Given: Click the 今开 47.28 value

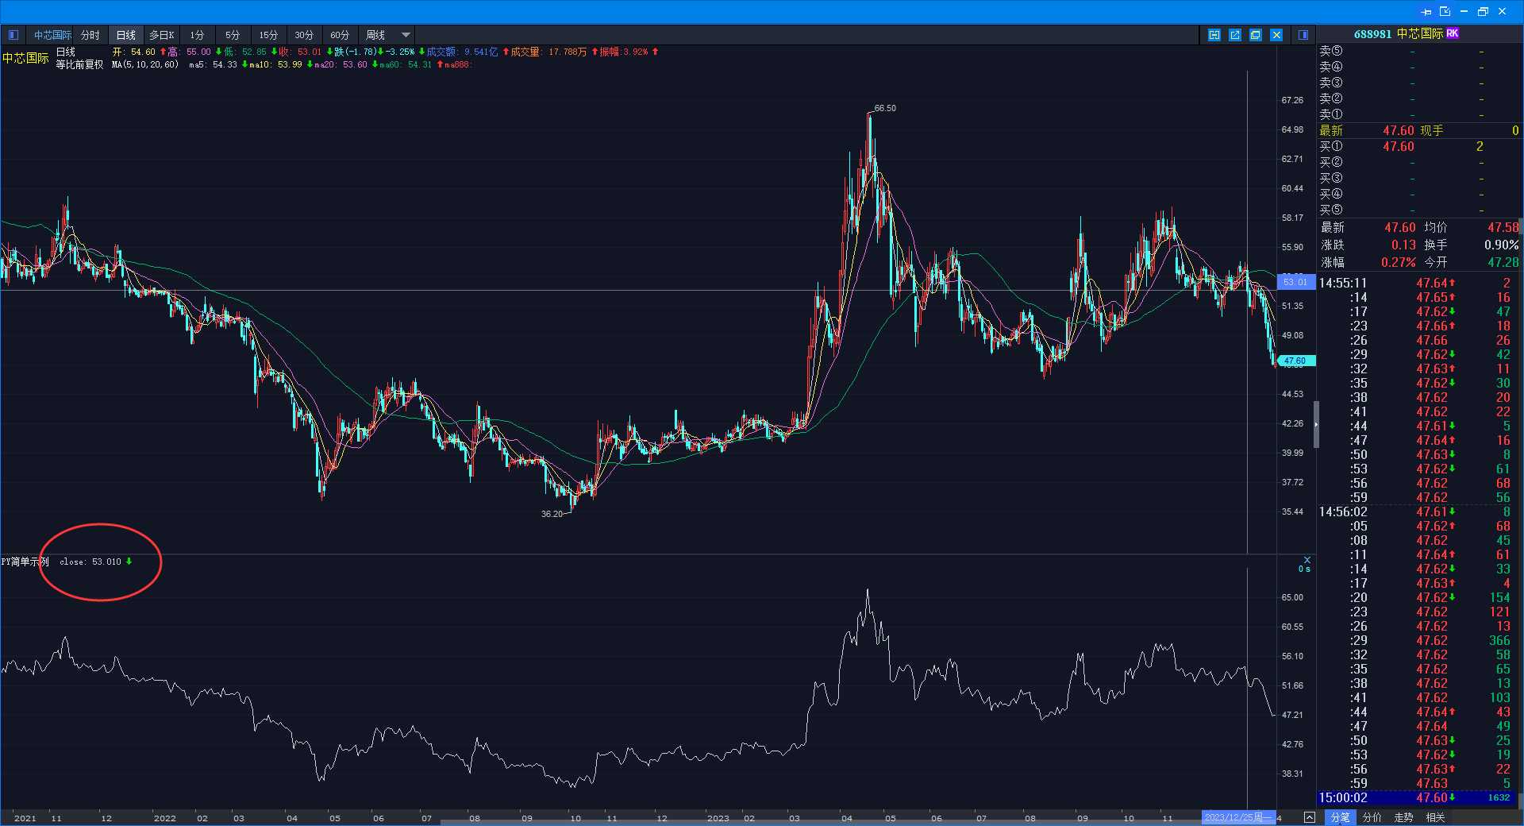Looking at the screenshot, I should 1503,262.
